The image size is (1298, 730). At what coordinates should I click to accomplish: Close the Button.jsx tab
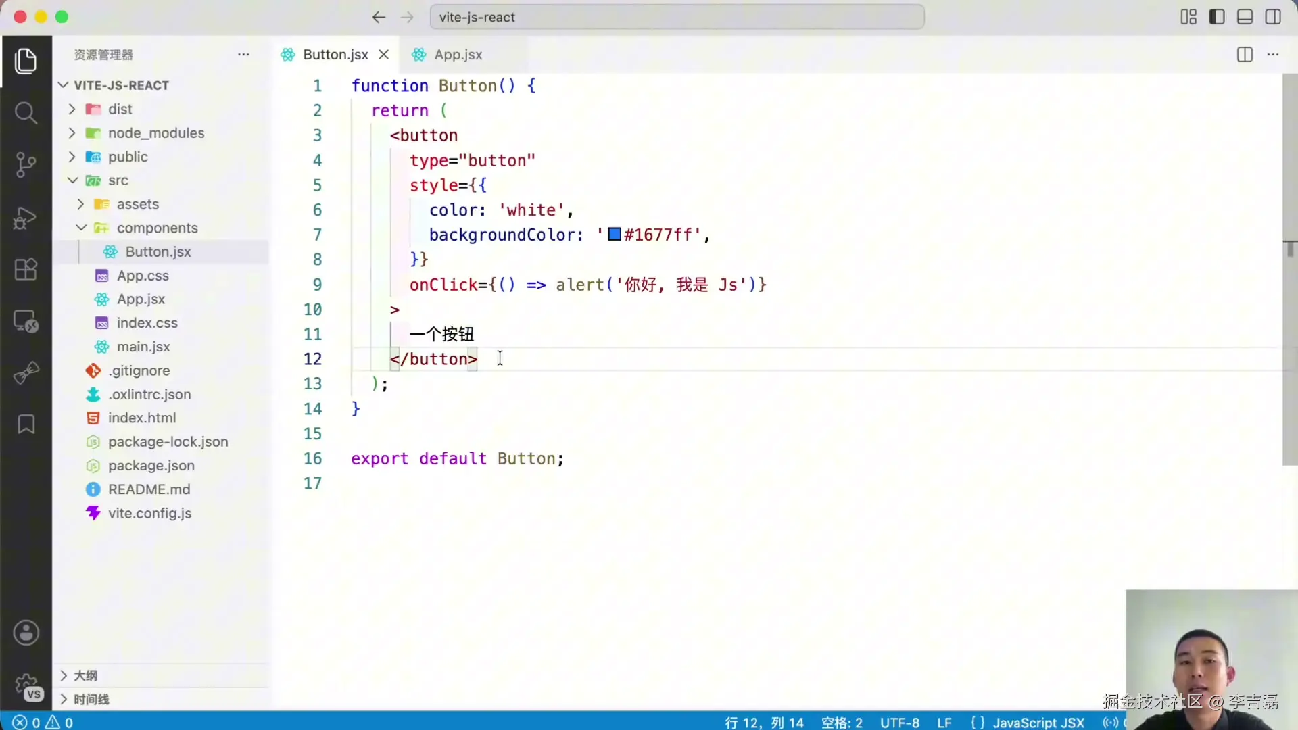[384, 55]
